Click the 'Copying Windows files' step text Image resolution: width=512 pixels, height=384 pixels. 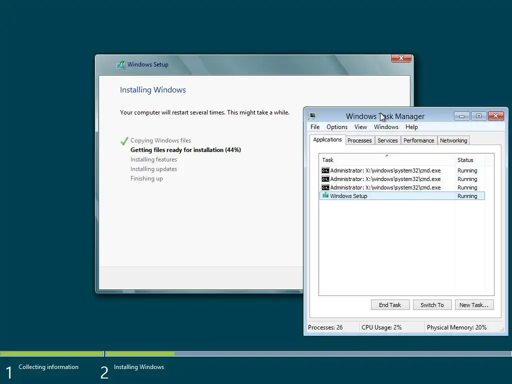160,140
